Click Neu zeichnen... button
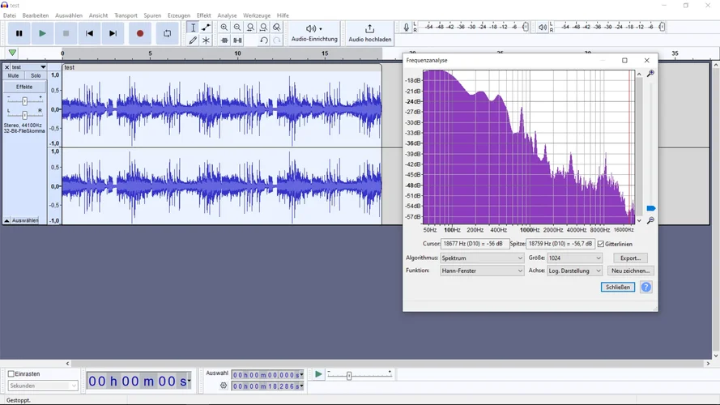Screen dimensions: 720x405 click(630, 271)
